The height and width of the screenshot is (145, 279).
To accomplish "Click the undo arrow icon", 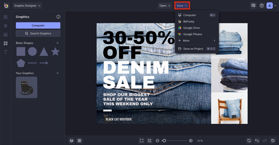I will (257, 141).
